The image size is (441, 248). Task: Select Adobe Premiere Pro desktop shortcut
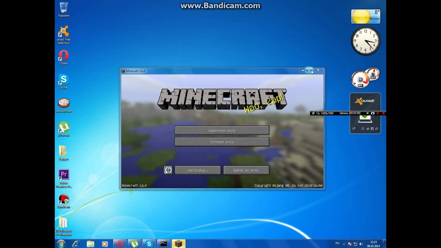(64, 179)
